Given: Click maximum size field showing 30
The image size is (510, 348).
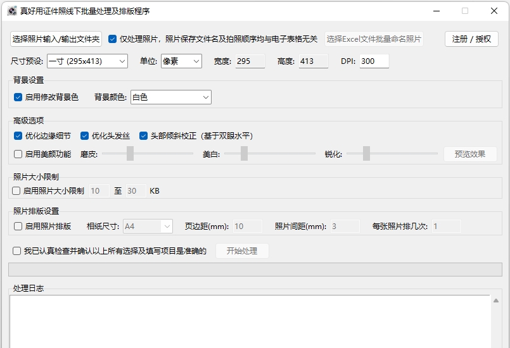Looking at the screenshot, I should (136, 190).
